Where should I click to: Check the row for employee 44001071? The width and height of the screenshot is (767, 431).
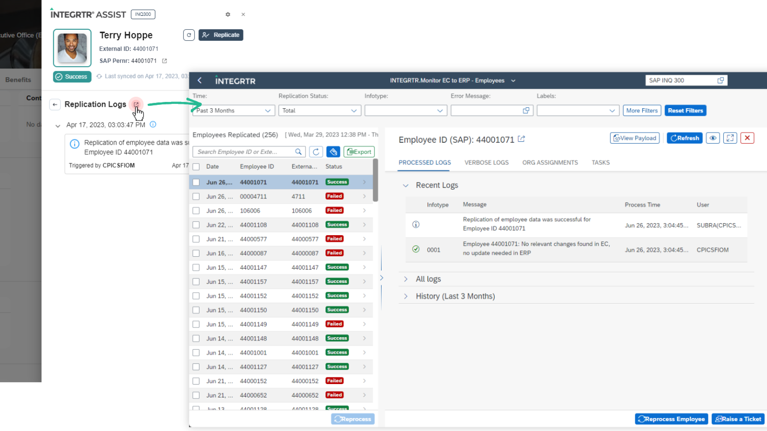click(x=196, y=182)
